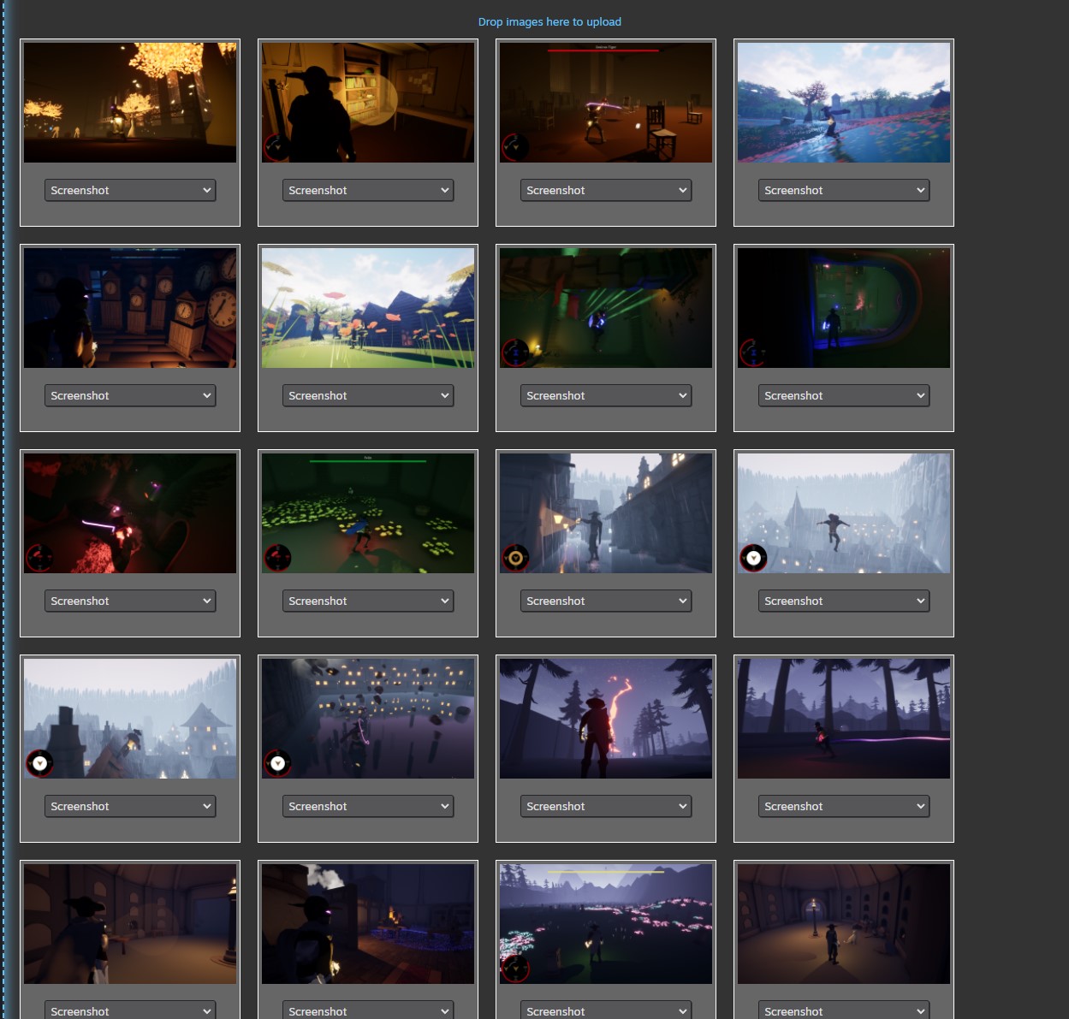Open the dropdown beneath the green arched tunnel image
Viewport: 1069px width, 1019px height.
[x=844, y=396]
